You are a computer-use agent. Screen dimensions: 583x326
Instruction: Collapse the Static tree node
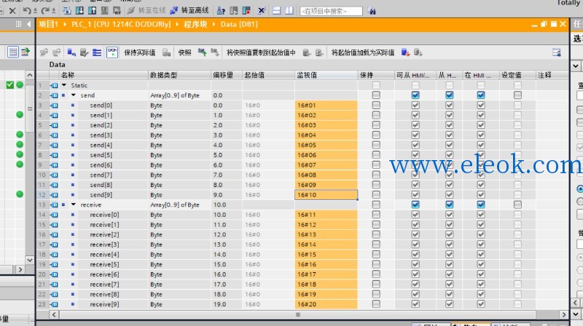click(x=64, y=85)
